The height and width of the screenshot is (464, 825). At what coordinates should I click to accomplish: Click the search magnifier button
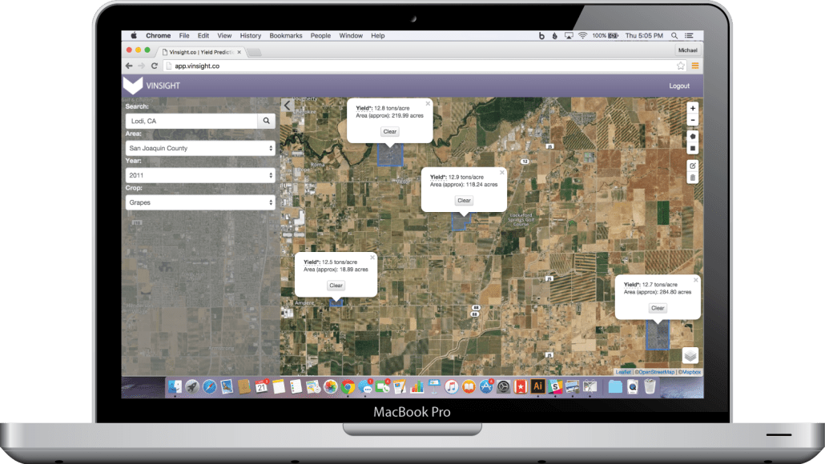266,121
